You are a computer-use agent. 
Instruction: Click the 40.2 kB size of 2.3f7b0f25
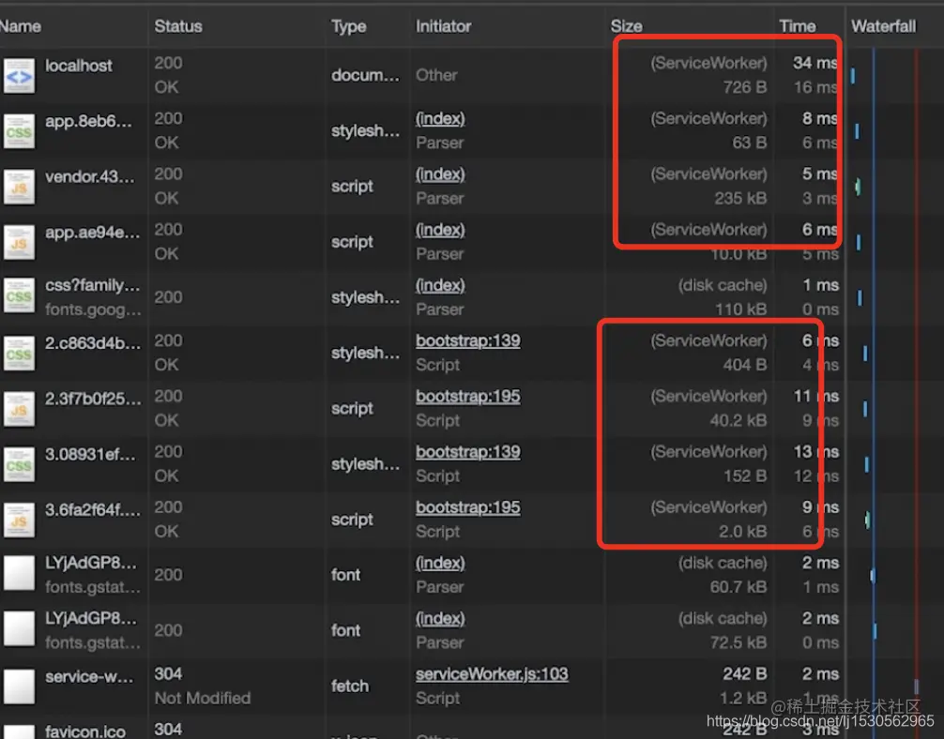(x=738, y=421)
